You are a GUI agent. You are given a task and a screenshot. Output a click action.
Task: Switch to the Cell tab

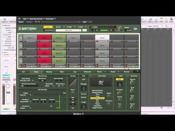coord(23,72)
